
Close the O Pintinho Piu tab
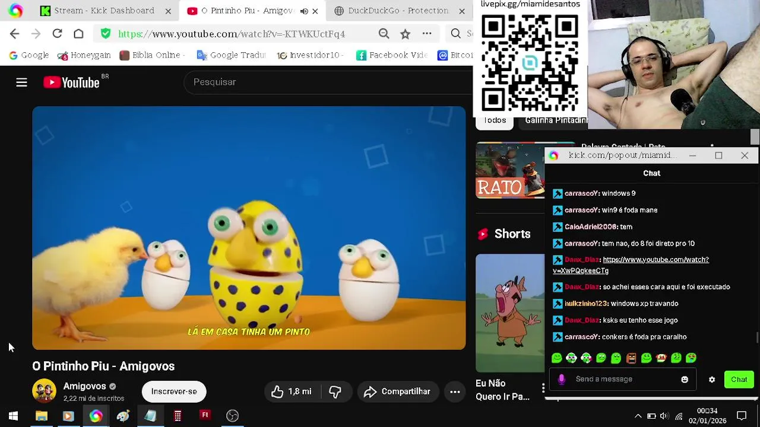[x=315, y=11]
